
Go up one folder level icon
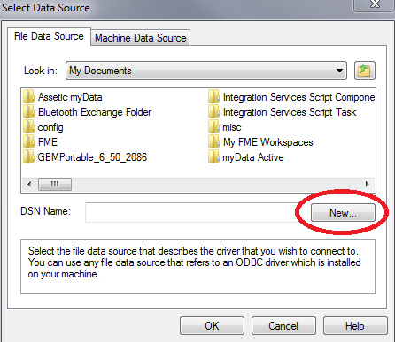click(365, 71)
